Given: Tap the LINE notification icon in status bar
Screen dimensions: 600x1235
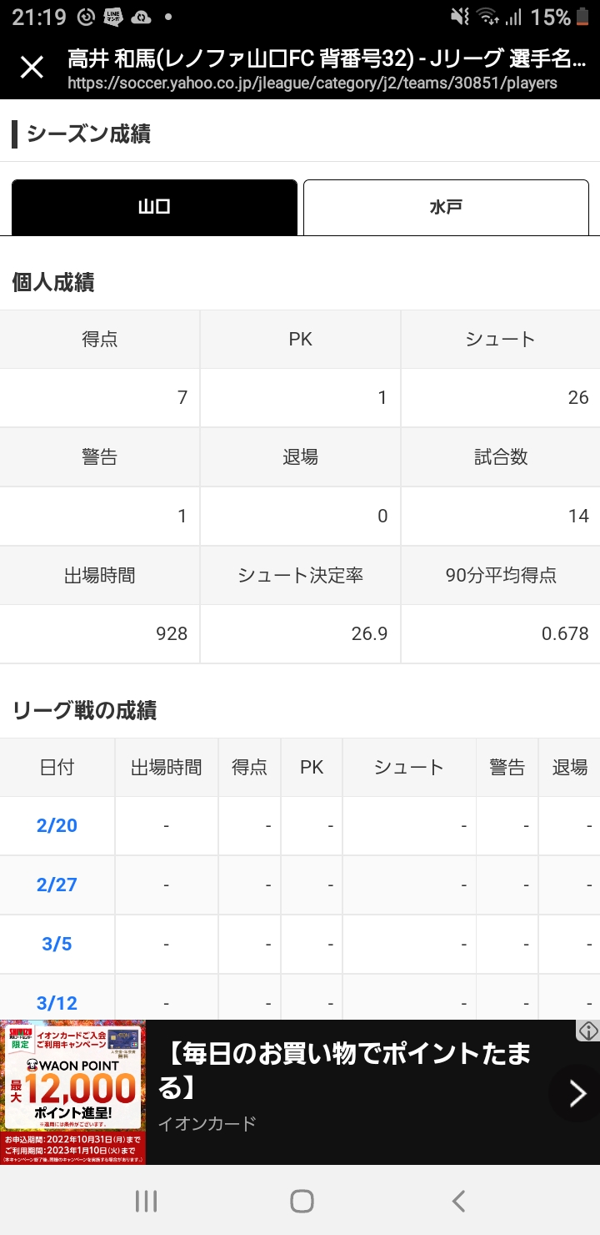Looking at the screenshot, I should click(x=113, y=17).
